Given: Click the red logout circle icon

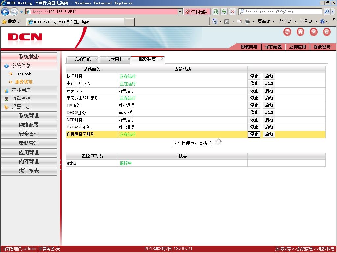Looking at the screenshot, I should tap(327, 32).
